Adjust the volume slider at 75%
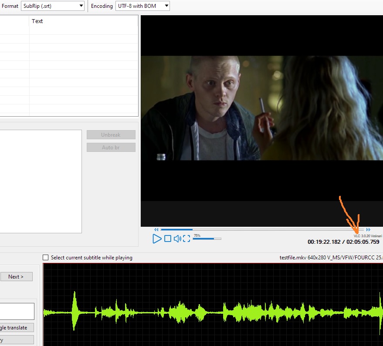The image size is (383, 346). pyautogui.click(x=207, y=239)
